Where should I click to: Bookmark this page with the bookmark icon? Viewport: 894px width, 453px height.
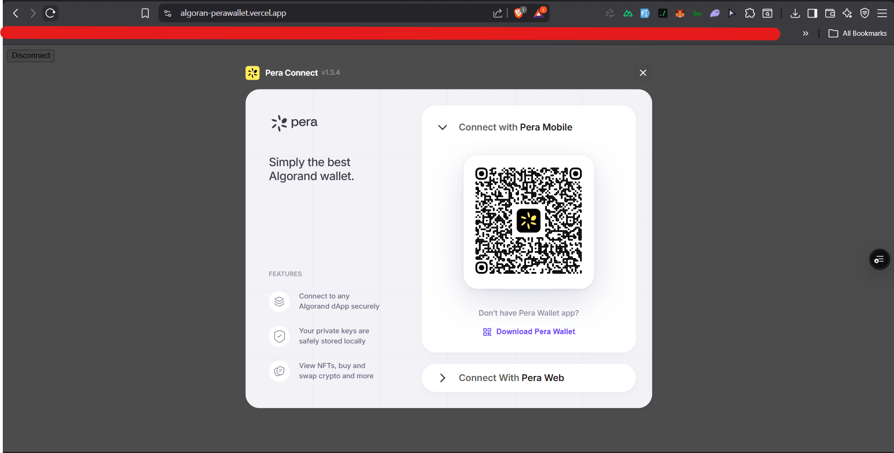point(145,13)
